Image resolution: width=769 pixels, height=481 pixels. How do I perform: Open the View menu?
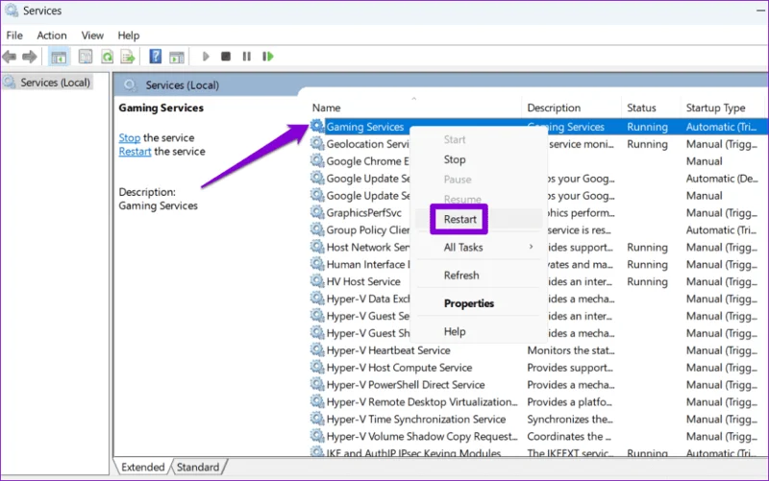[x=92, y=36]
